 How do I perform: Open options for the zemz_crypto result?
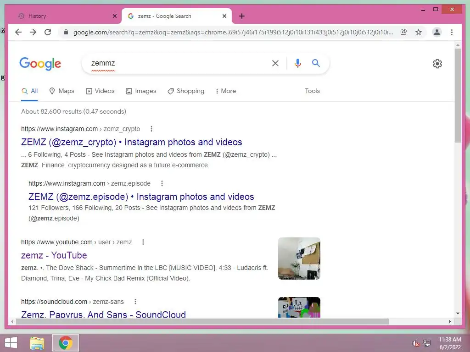(151, 129)
